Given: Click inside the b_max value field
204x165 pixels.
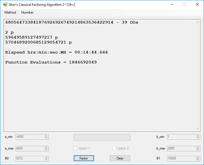Looking at the screenshot, I should 181,148.
